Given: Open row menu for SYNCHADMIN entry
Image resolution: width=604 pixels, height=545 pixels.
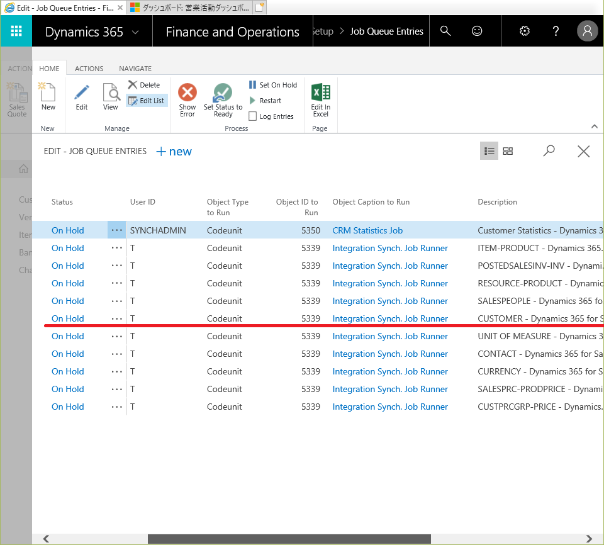Looking at the screenshot, I should (x=117, y=230).
